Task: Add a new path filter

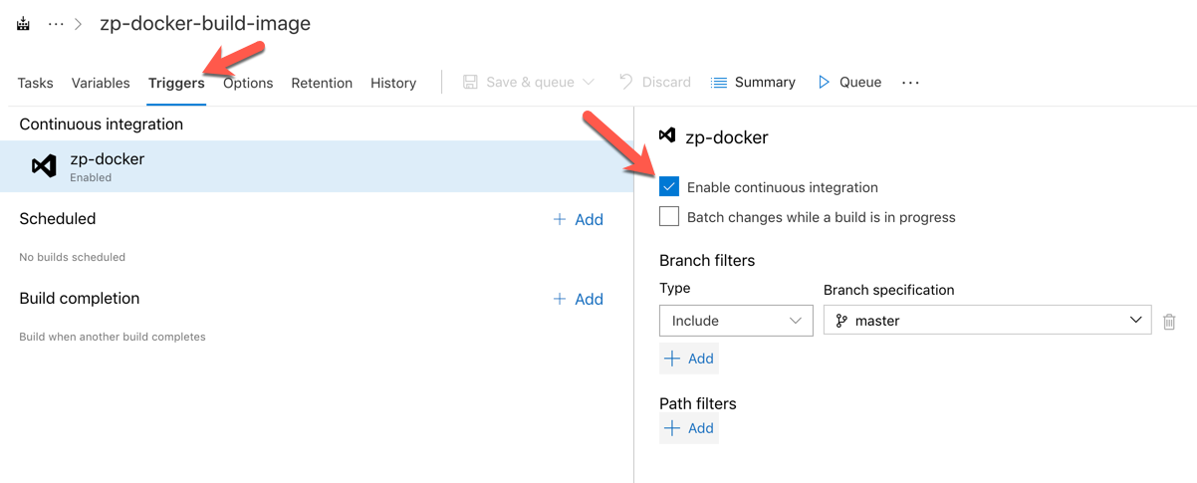Action: [689, 428]
